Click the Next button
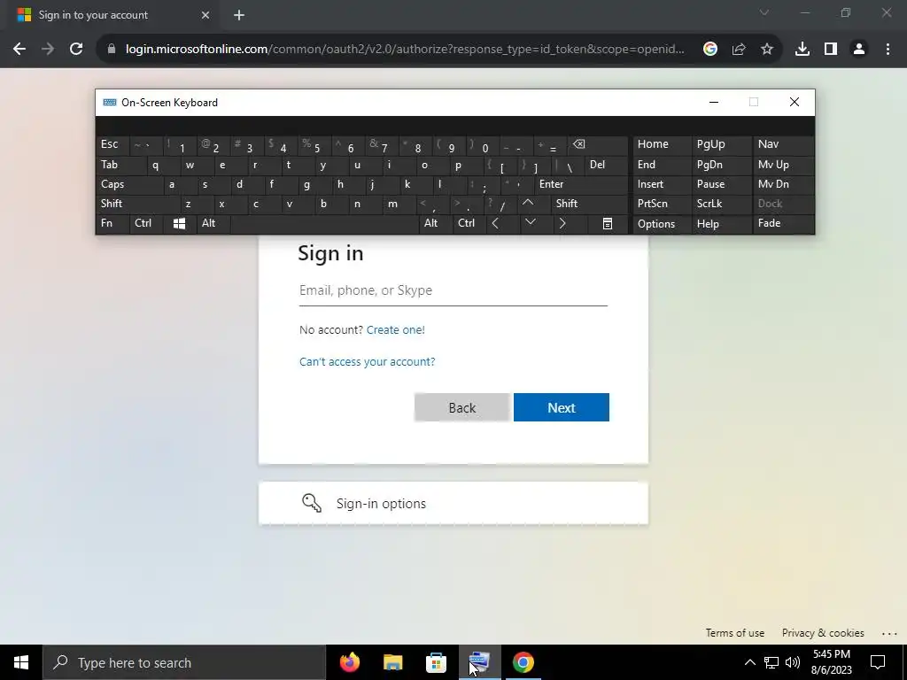907x680 pixels. pyautogui.click(x=561, y=407)
